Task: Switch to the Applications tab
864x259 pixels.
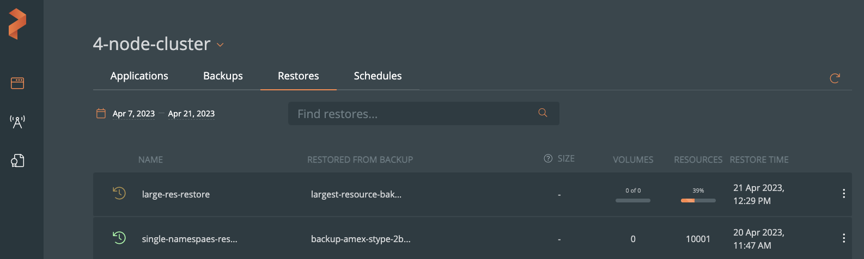Action: [139, 76]
